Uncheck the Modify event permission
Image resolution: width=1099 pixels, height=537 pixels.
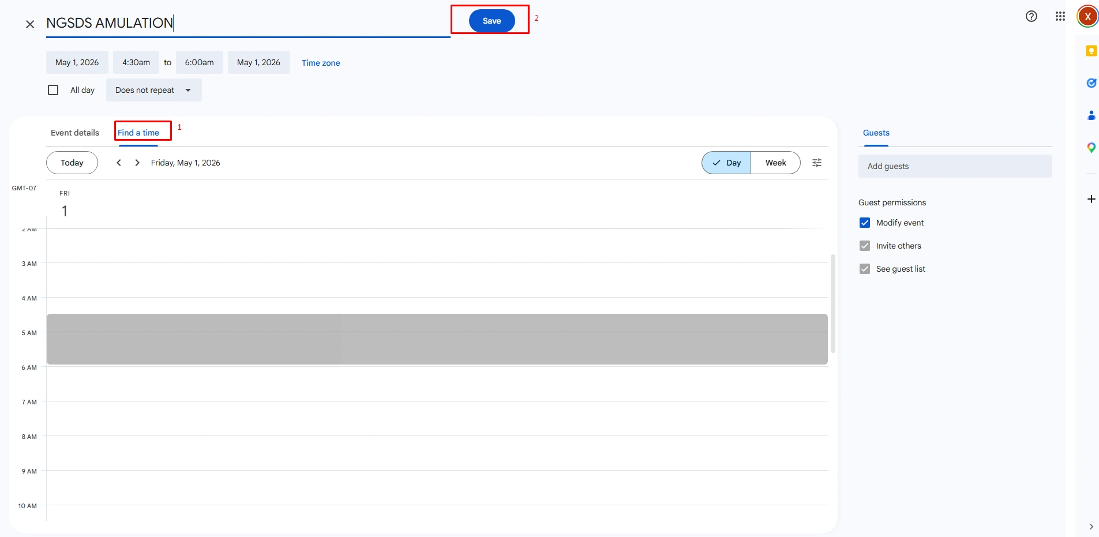865,223
